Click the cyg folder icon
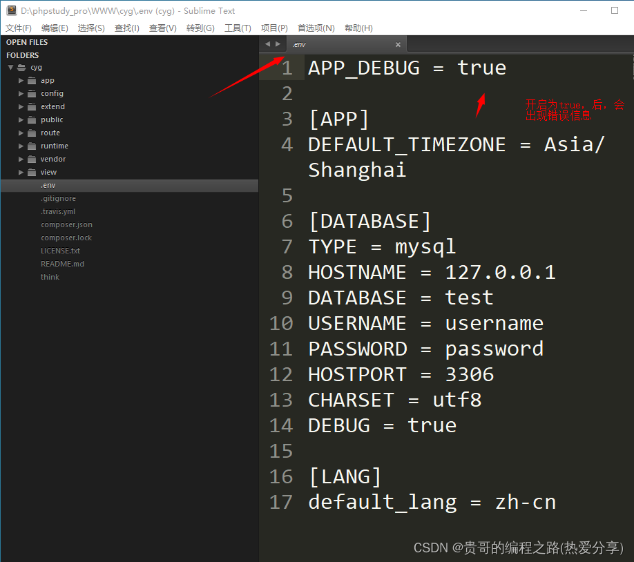Viewport: 634px width, 562px height. tap(21, 68)
